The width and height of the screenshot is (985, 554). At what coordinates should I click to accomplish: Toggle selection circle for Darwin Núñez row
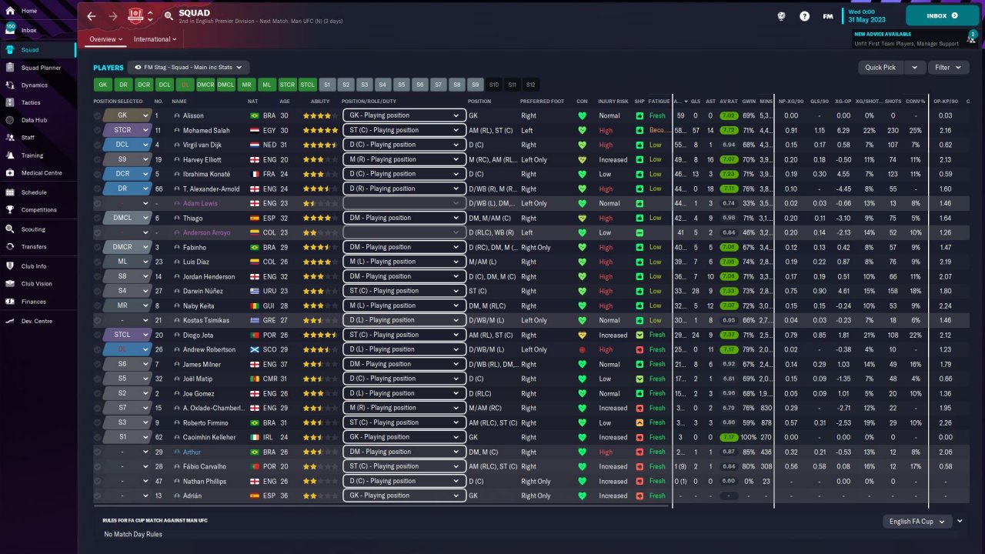97,291
